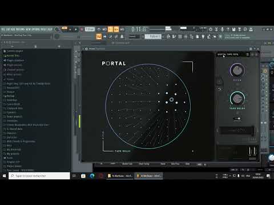Viewport: 274px width, 205px height.
Task: Click the Portal window gear icon
Action: pos(86,49)
